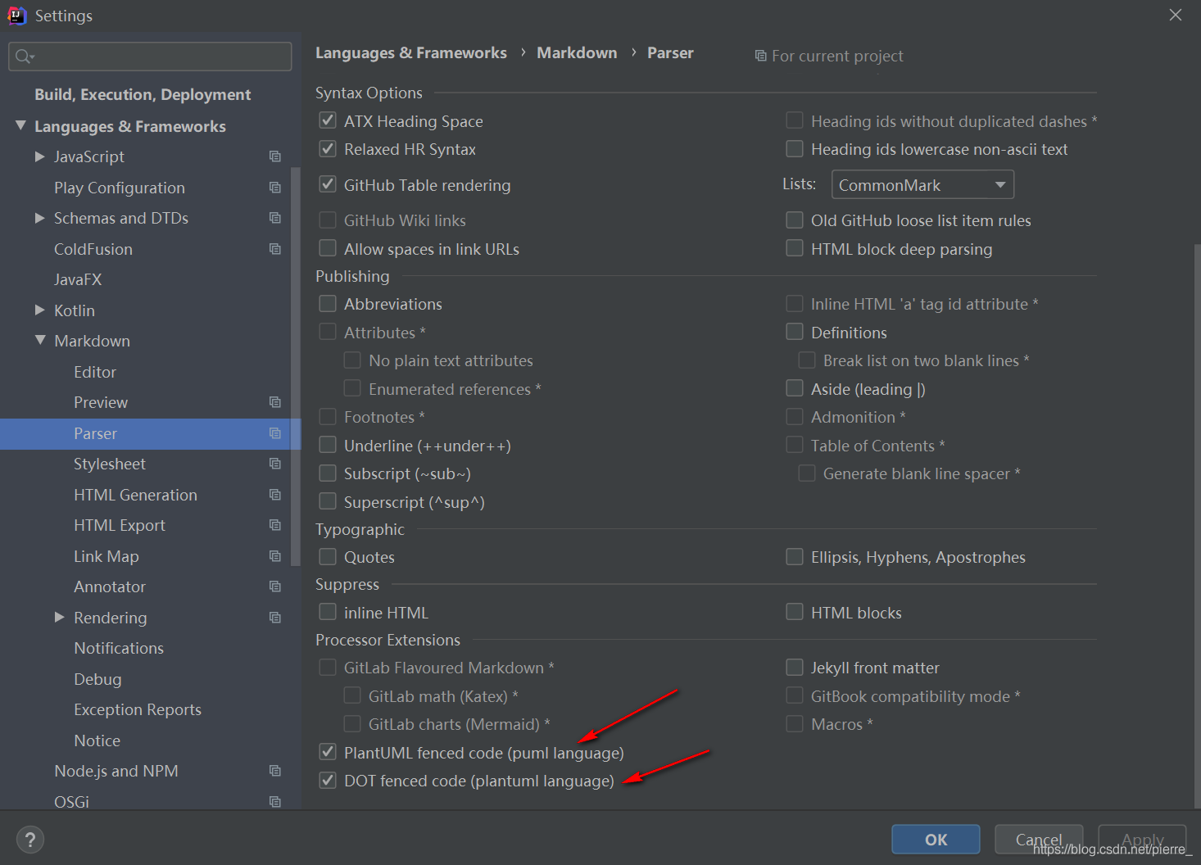
Task: Open Debug settings under Markdown
Action: 97,679
